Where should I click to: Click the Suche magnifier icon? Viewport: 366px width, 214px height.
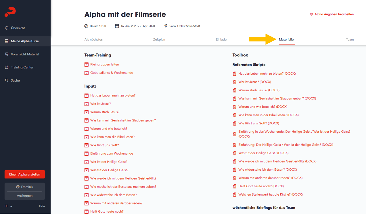(7, 80)
